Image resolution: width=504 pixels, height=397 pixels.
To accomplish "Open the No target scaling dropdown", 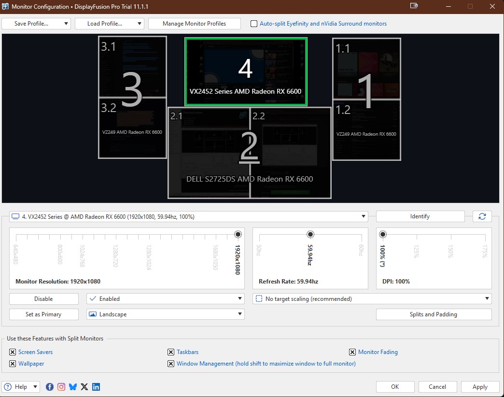I will 372,299.
